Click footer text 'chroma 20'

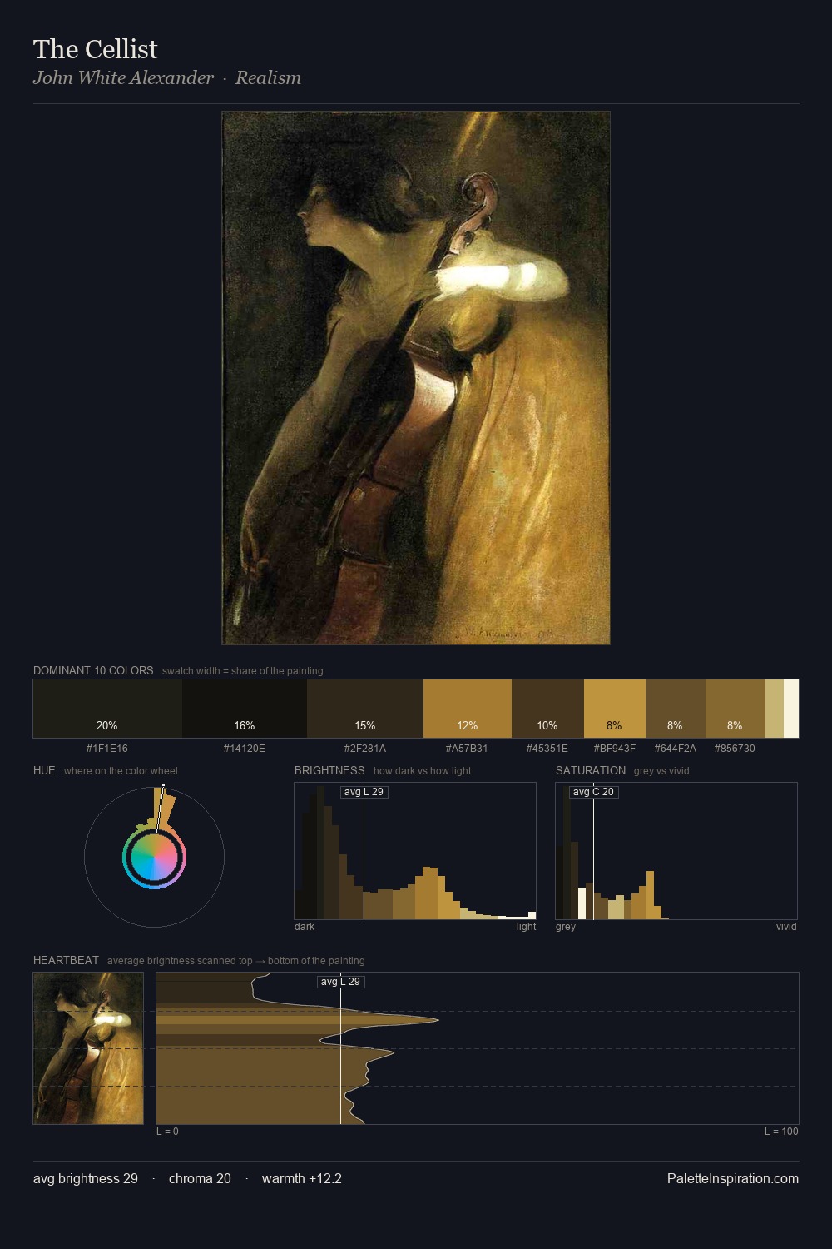point(200,1178)
